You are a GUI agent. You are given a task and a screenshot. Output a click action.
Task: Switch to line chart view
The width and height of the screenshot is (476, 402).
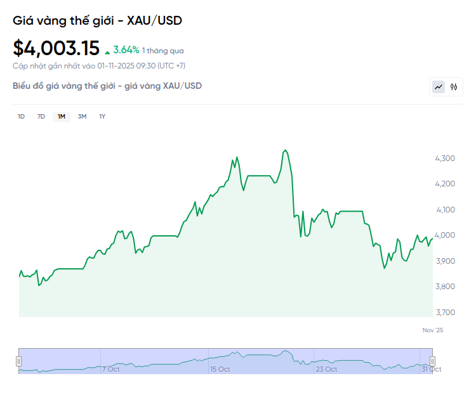[x=439, y=87]
